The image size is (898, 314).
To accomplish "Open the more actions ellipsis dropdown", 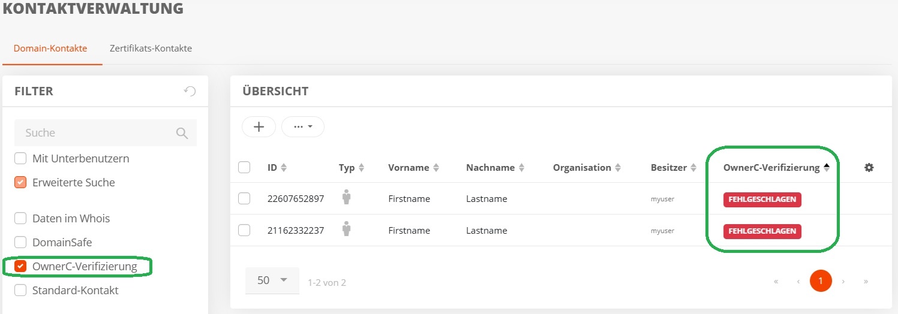I will tap(303, 126).
